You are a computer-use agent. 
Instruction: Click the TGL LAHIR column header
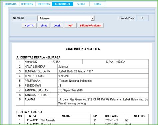[x=111, y=116]
